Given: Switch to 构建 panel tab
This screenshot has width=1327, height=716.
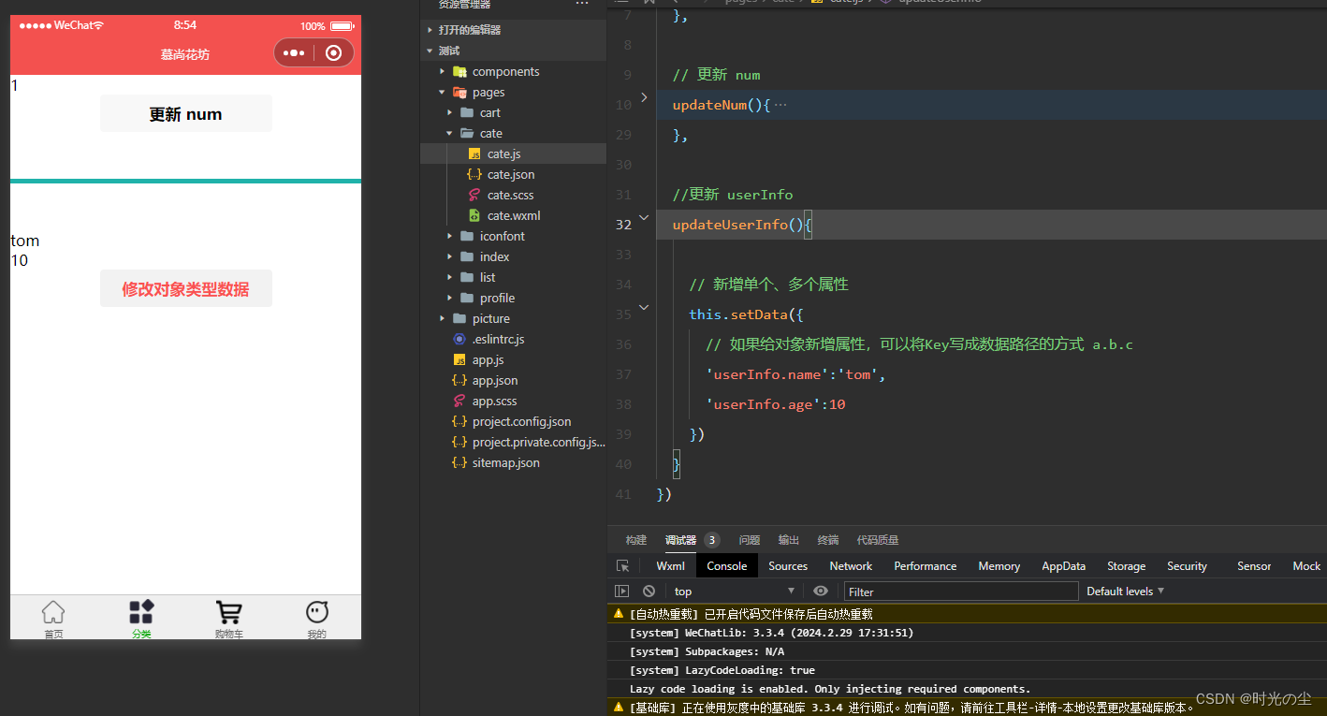Looking at the screenshot, I should (x=636, y=540).
